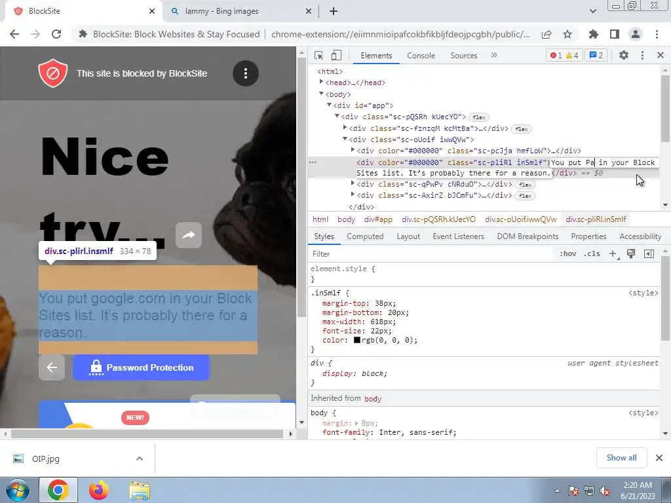Click the errors and warnings counter

[x=564, y=55]
